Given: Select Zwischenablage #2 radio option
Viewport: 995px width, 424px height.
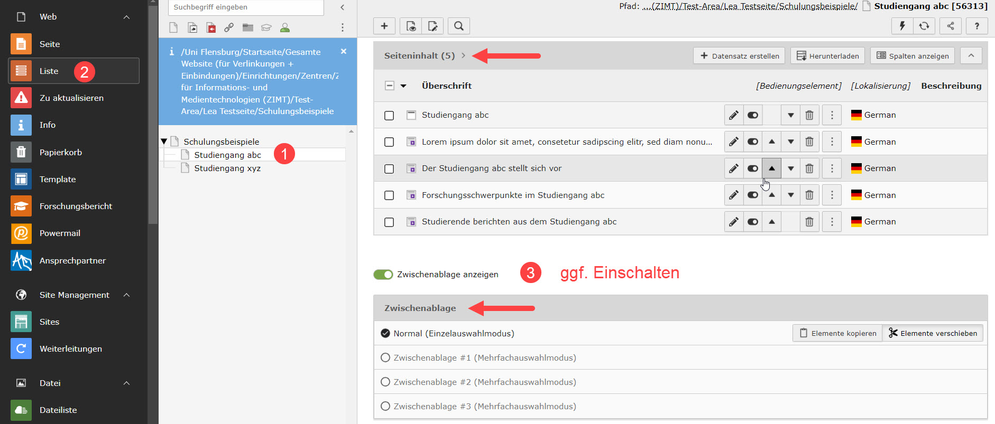Looking at the screenshot, I should click(385, 382).
